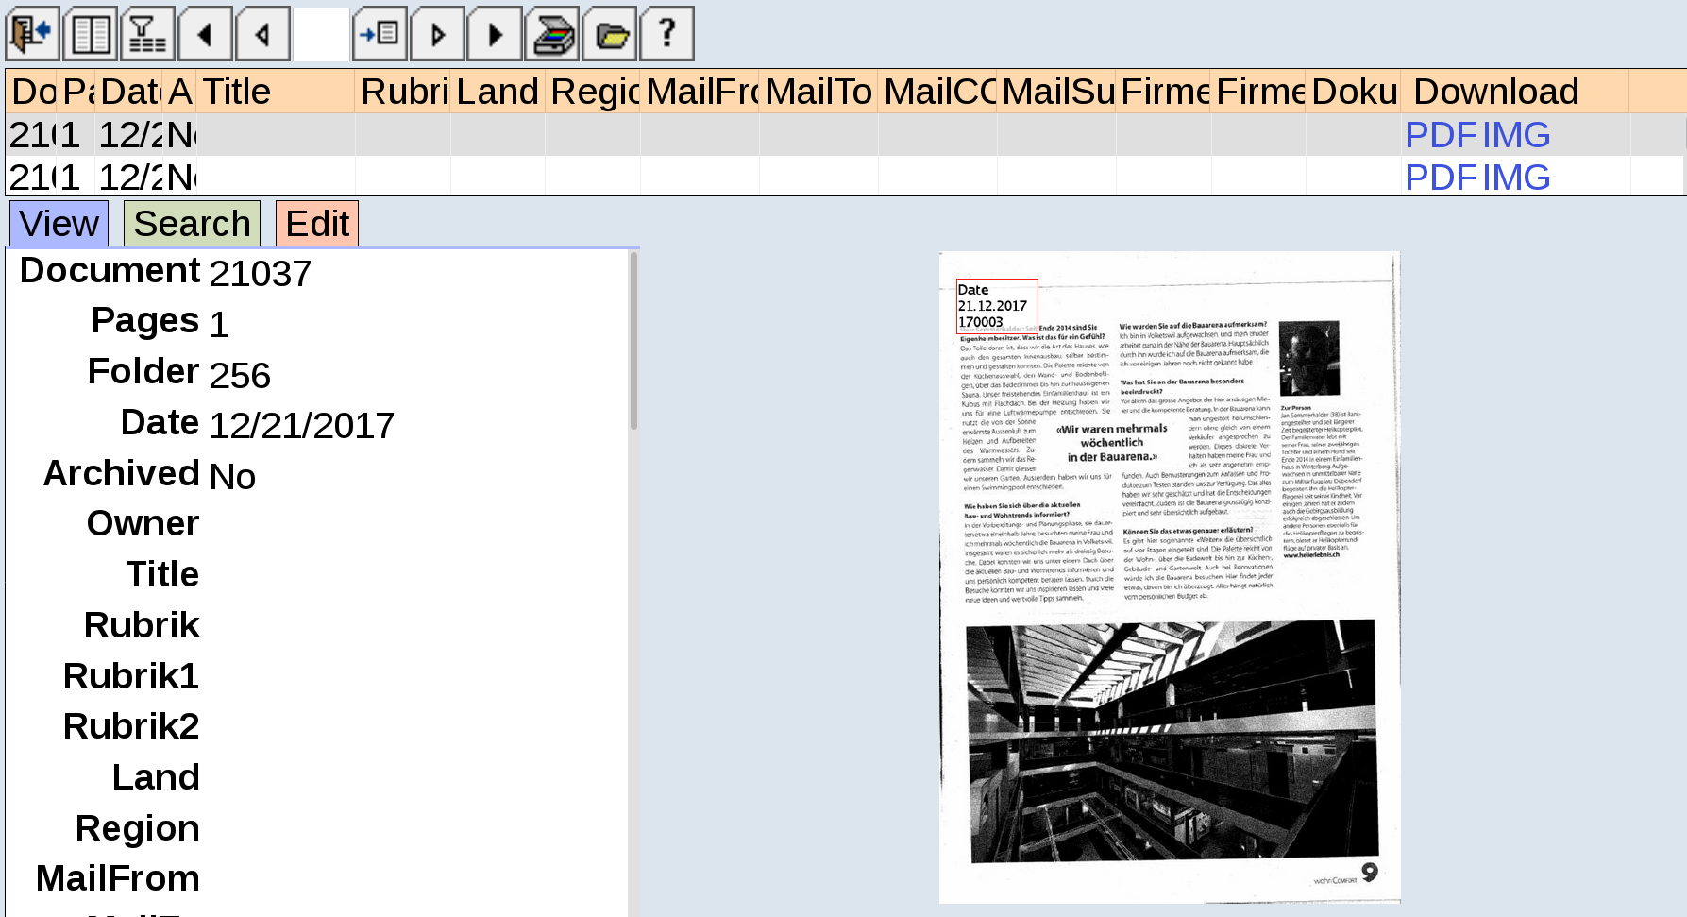Click the MailSu column header
This screenshot has width=1687, height=917.
tap(1056, 92)
